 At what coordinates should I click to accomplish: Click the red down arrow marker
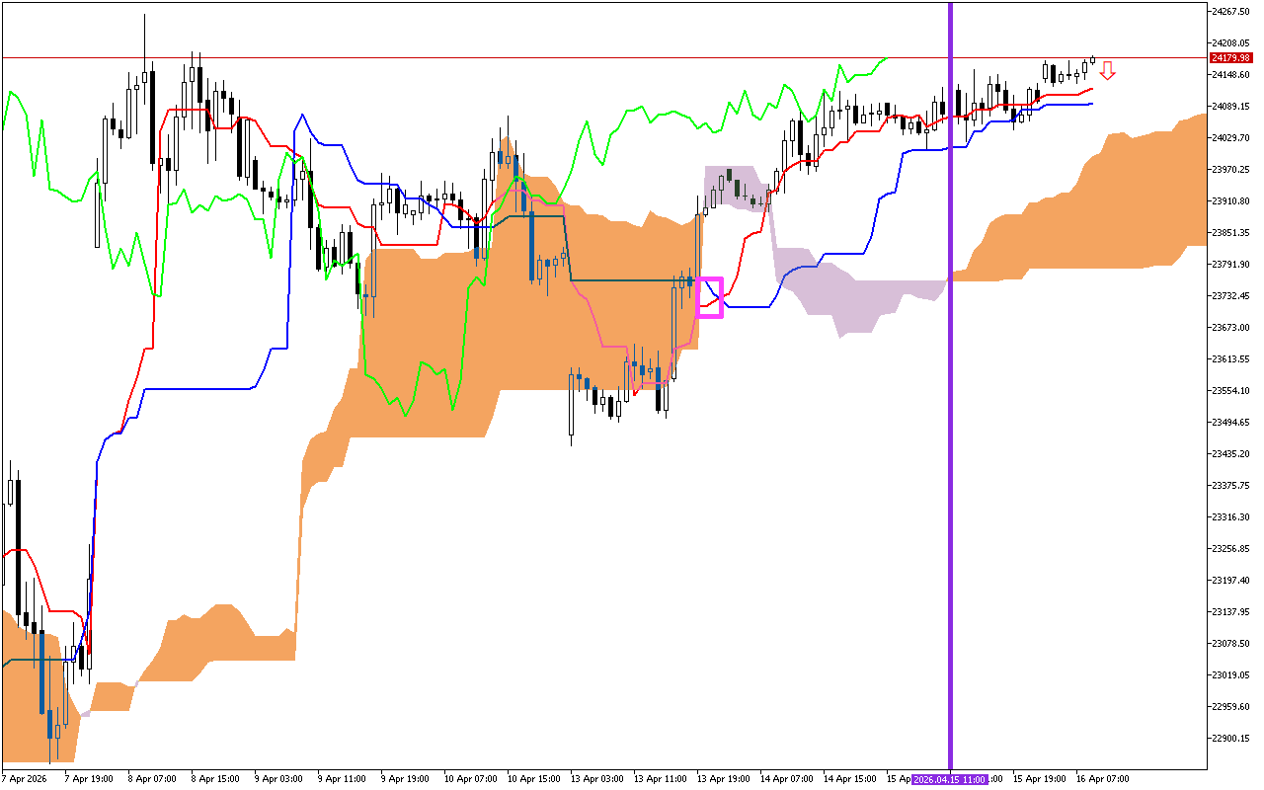coord(1108,70)
